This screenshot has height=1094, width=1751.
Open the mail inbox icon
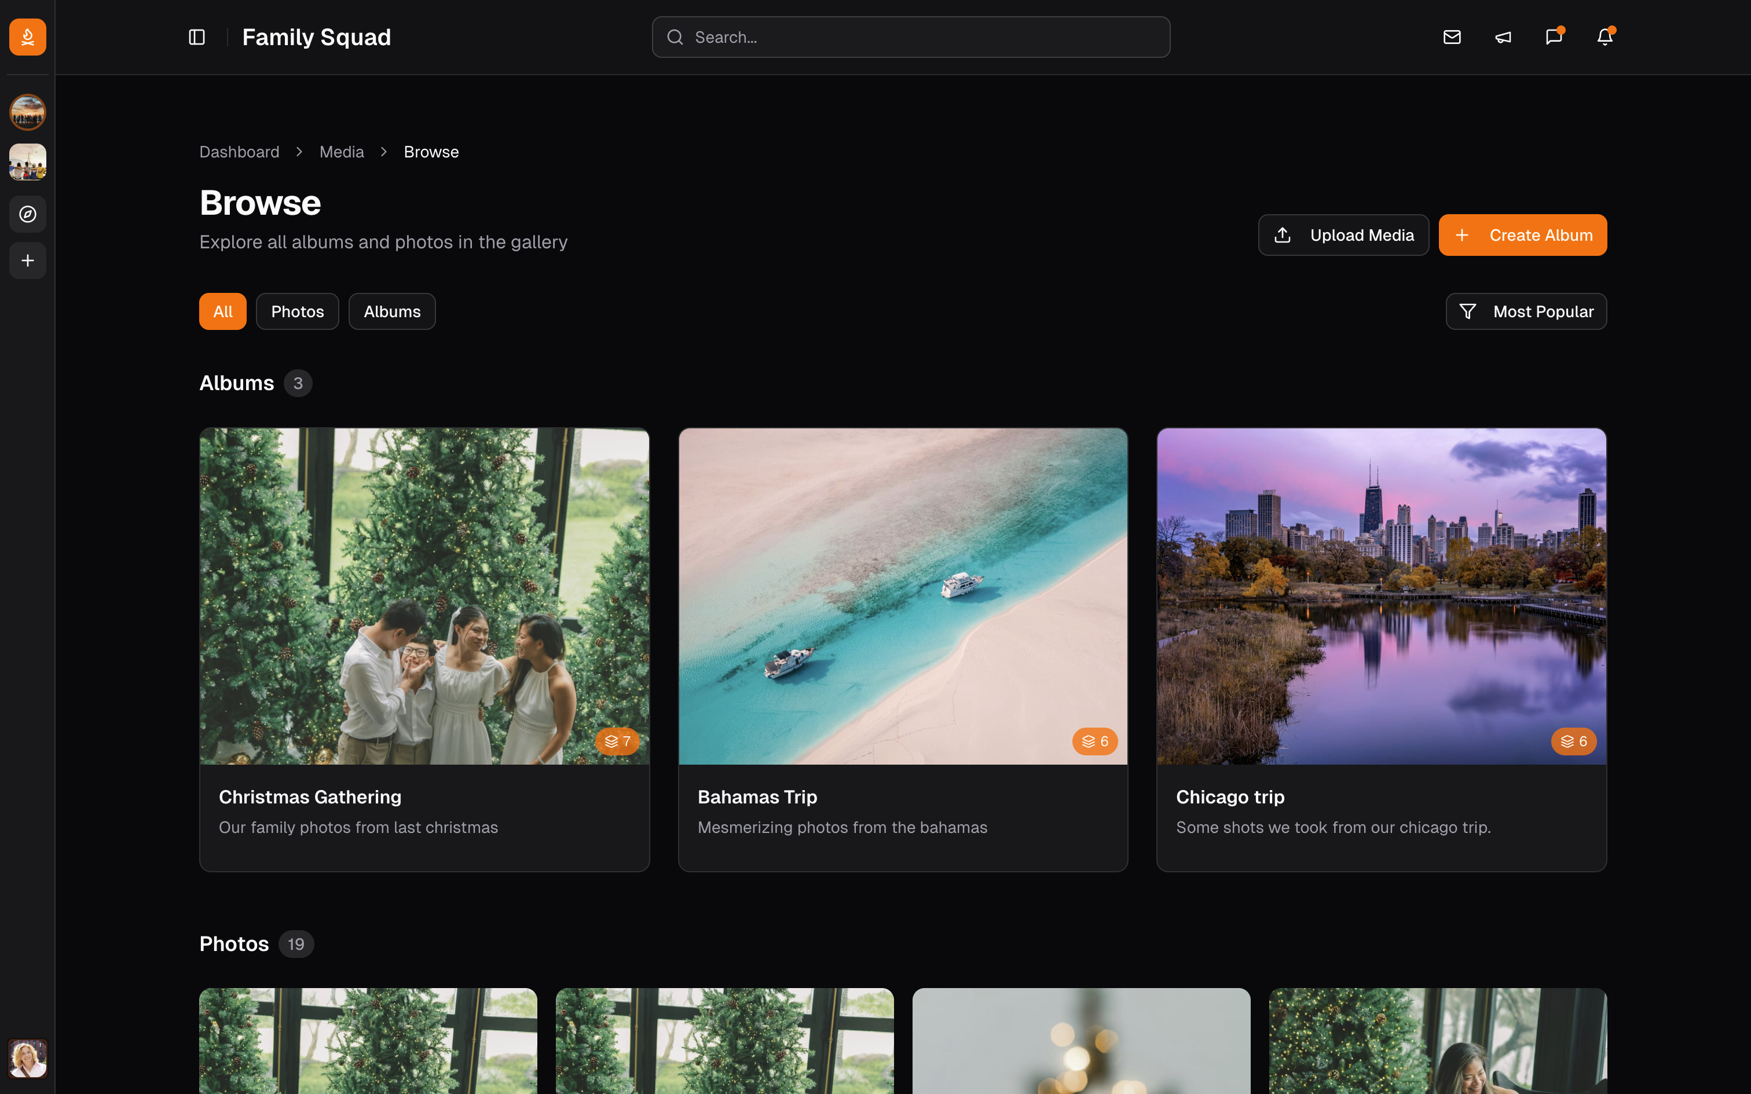tap(1452, 37)
